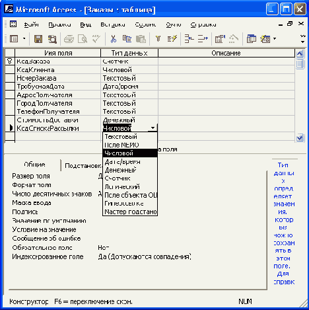This screenshot has width=309, height=310.
Task: Select the СтоимостьДоставки field name cell
Action: (57, 120)
